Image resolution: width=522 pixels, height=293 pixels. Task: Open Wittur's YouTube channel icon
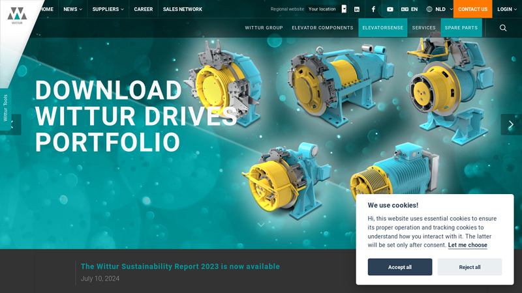(390, 9)
